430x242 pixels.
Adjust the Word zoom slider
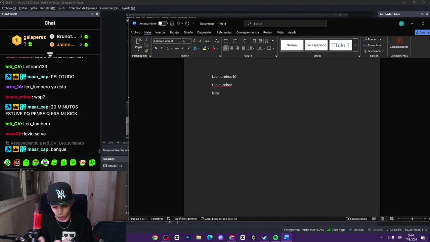[x=412, y=219]
